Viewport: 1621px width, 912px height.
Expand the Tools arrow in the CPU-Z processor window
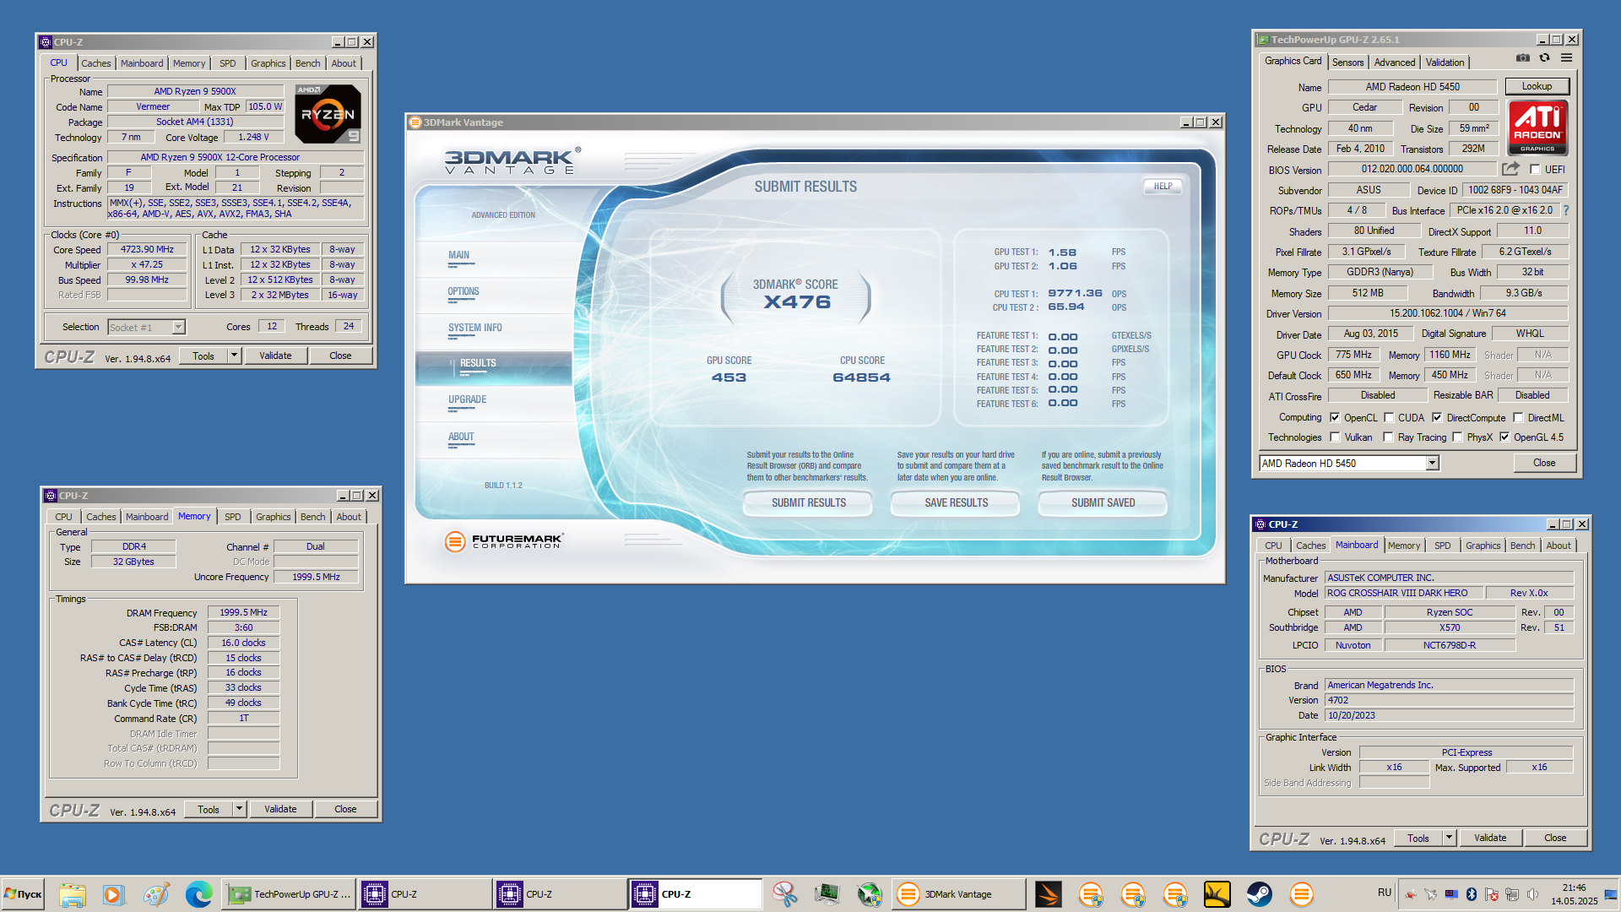(x=235, y=356)
